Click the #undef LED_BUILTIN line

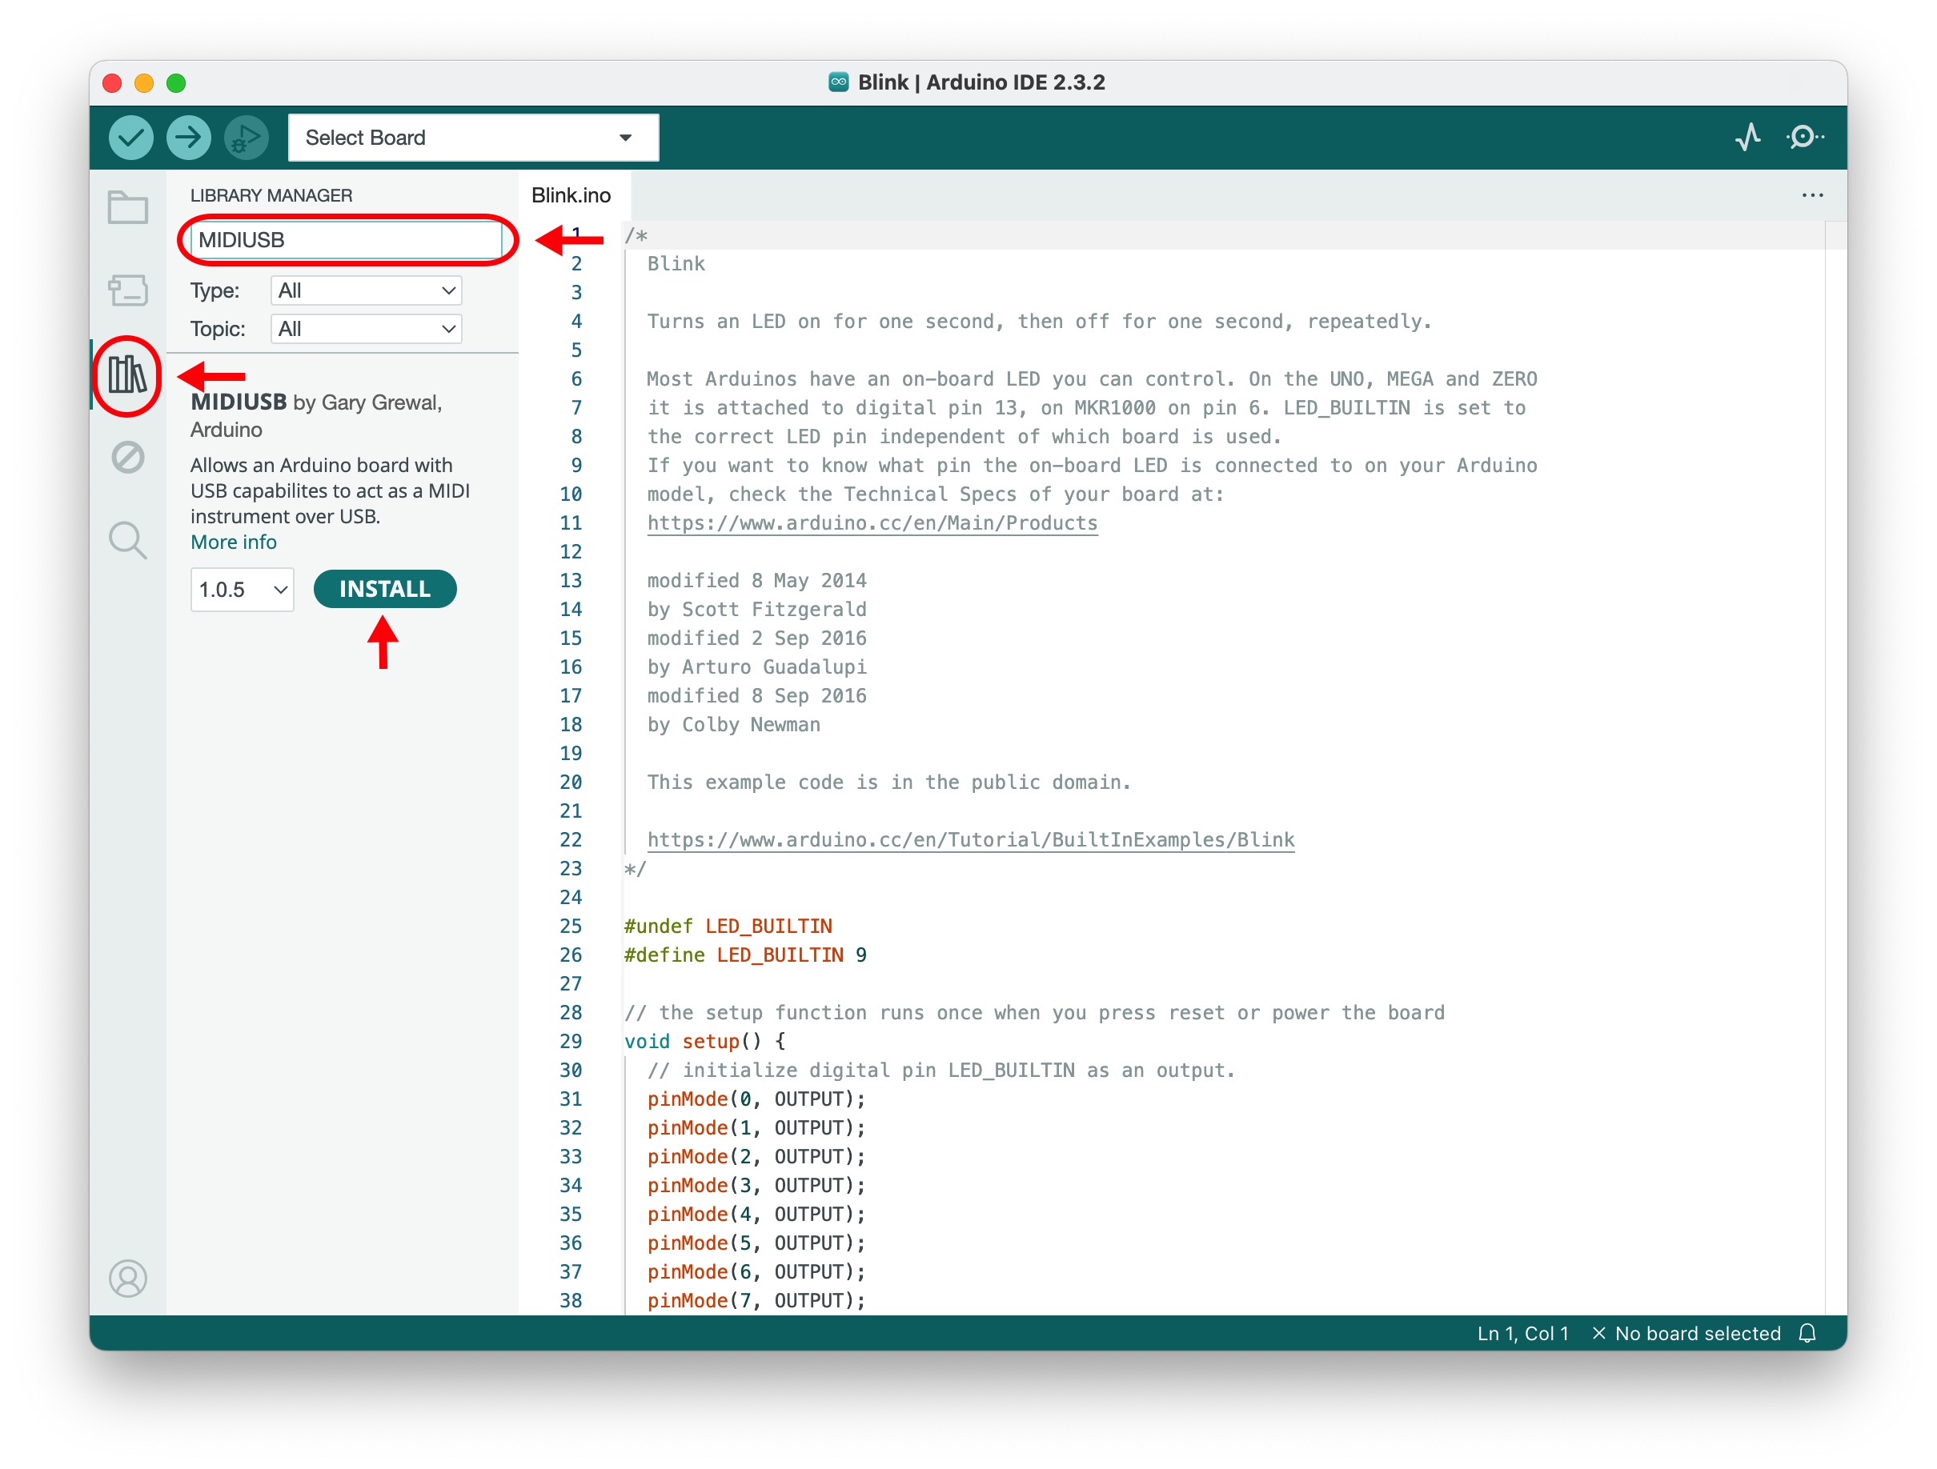tap(728, 927)
